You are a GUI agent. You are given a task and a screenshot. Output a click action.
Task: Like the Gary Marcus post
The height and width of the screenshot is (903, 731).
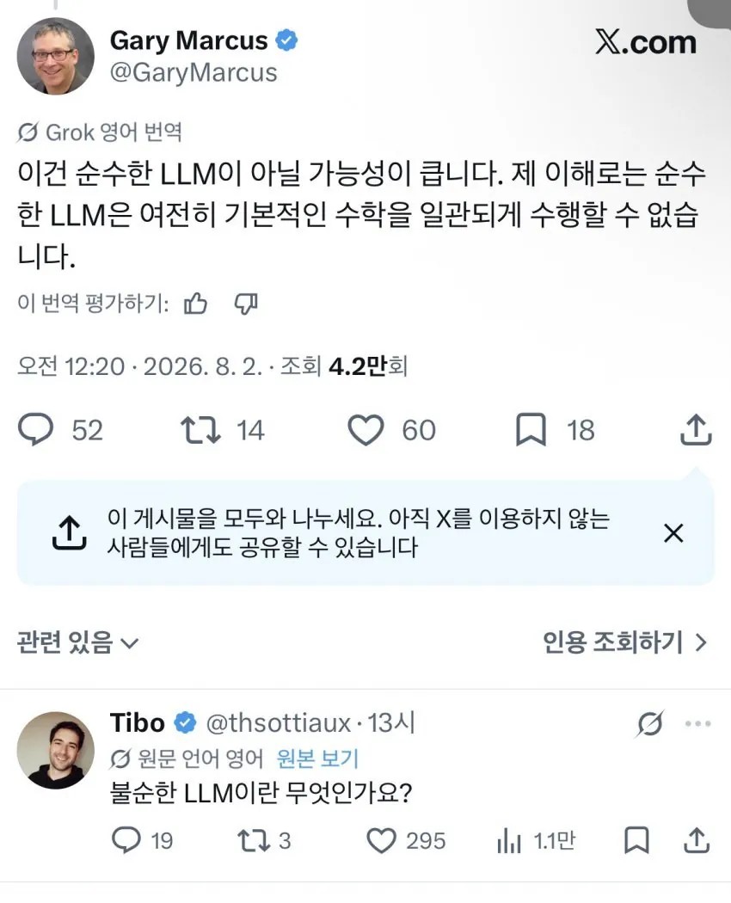pos(365,430)
